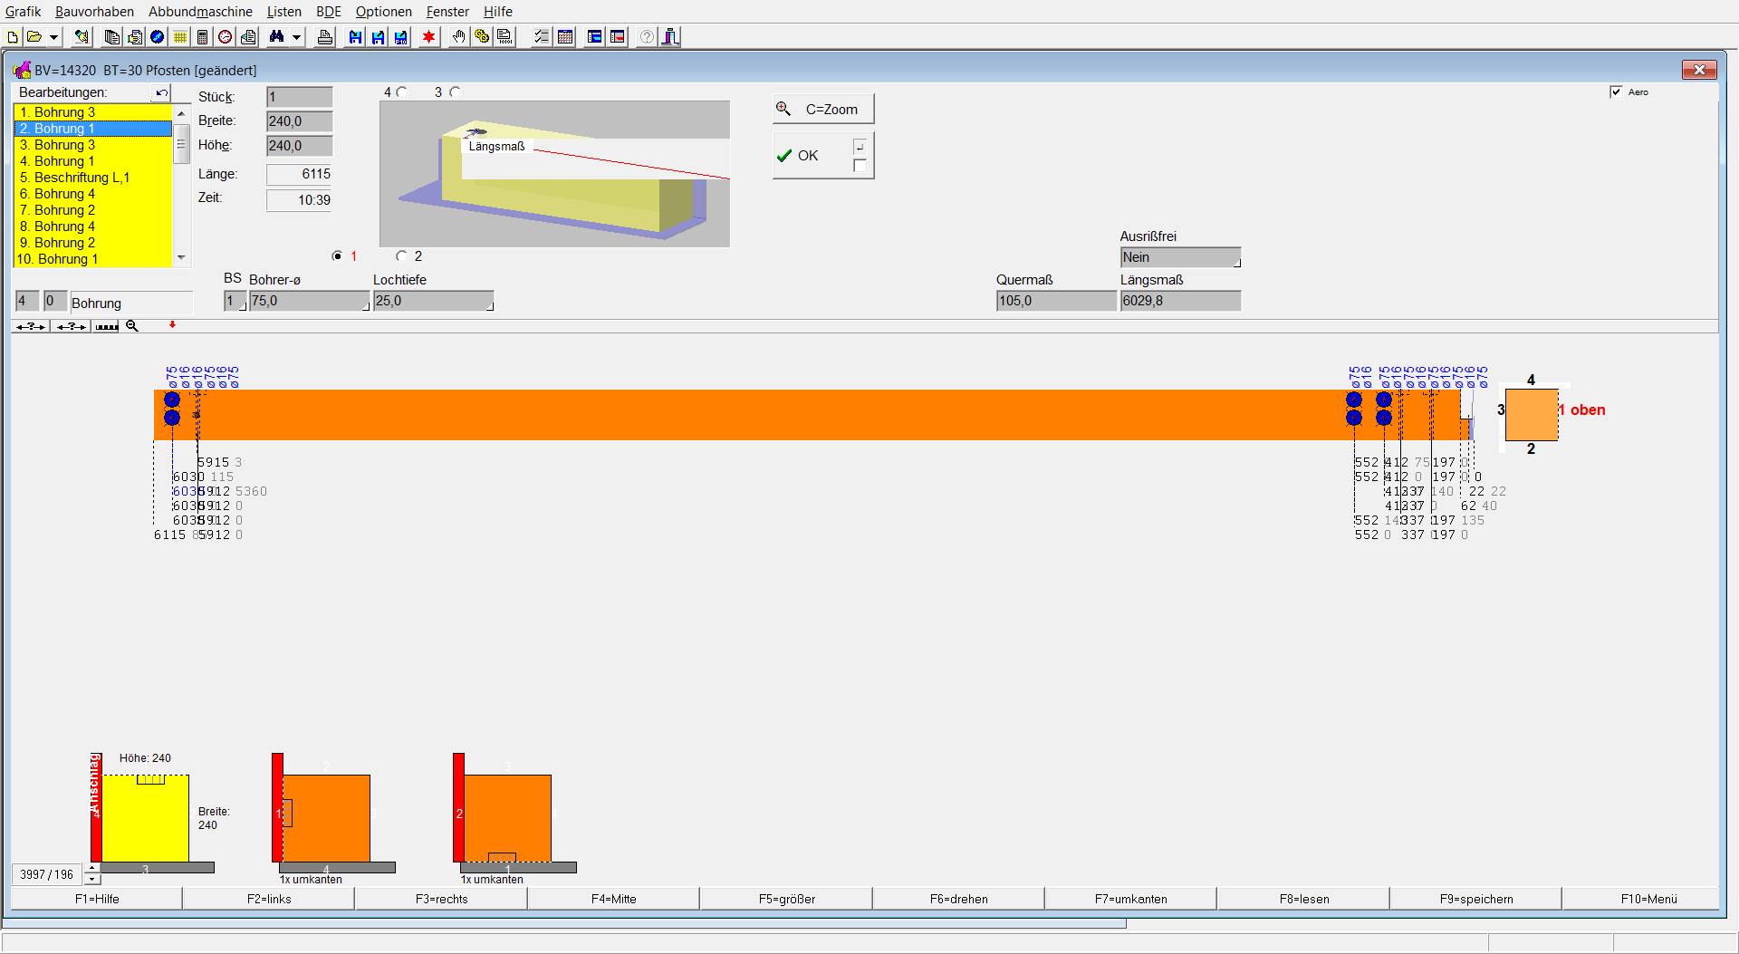Click the Bohrer-ø input field
This screenshot has height=954, width=1739.
(309, 301)
